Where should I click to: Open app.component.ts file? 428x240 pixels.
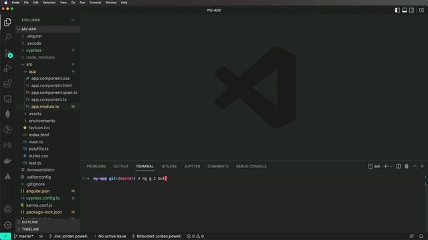[x=47, y=99]
